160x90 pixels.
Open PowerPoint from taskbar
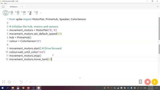pos(28,88)
